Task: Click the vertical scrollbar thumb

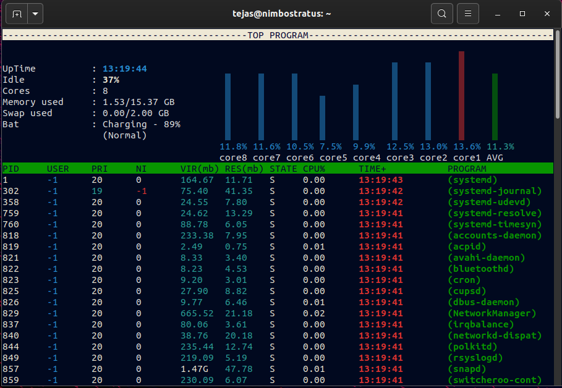Action: [x=557, y=75]
